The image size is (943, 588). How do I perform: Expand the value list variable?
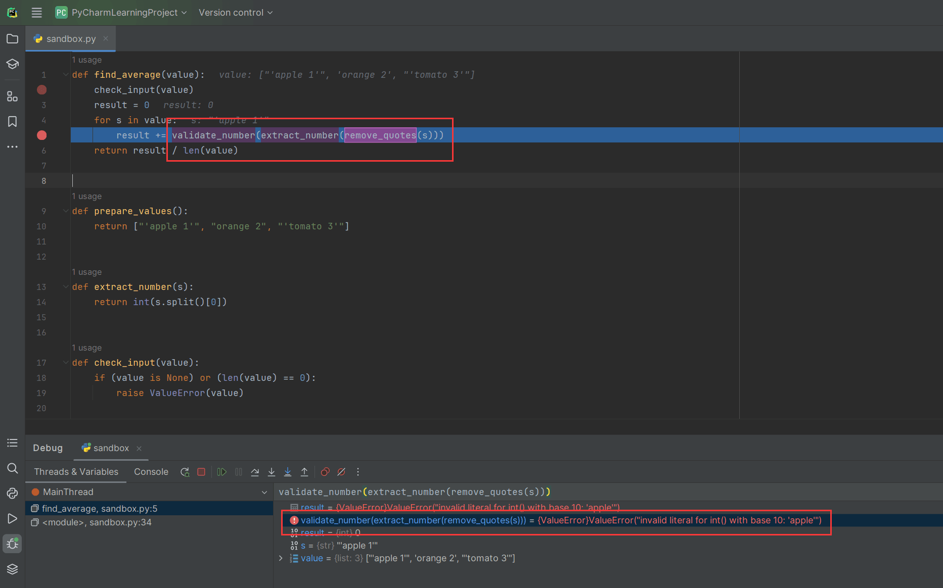[281, 558]
